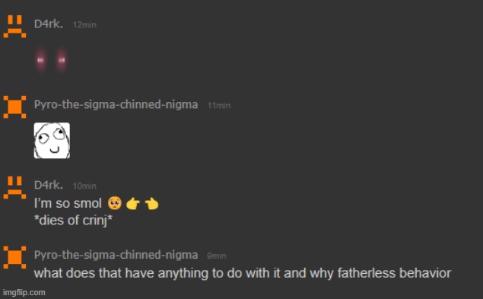Click Pyro's square avatar beside the 11min comment
483x299 pixels.
pos(14,107)
